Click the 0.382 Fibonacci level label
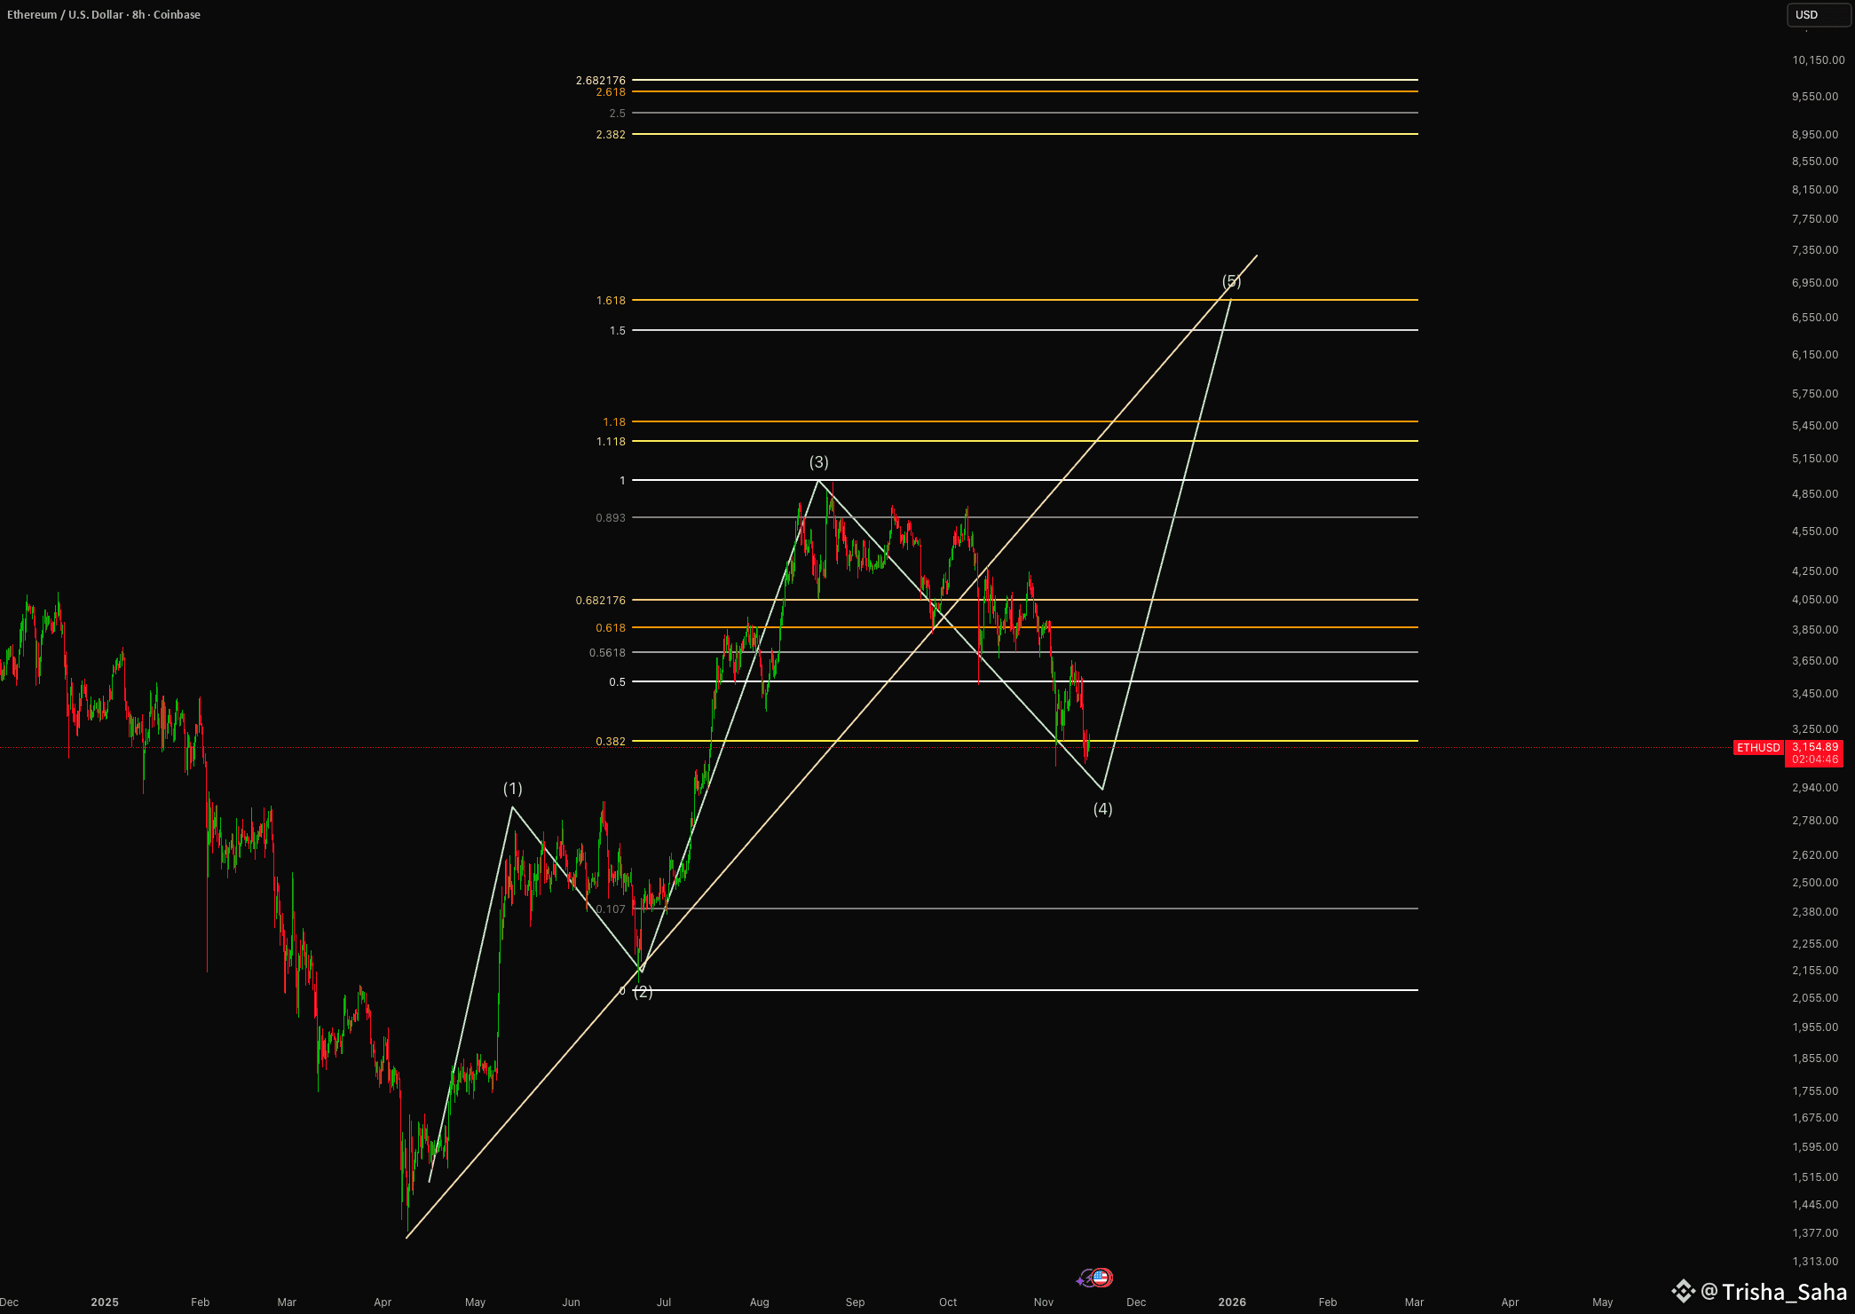 click(611, 741)
